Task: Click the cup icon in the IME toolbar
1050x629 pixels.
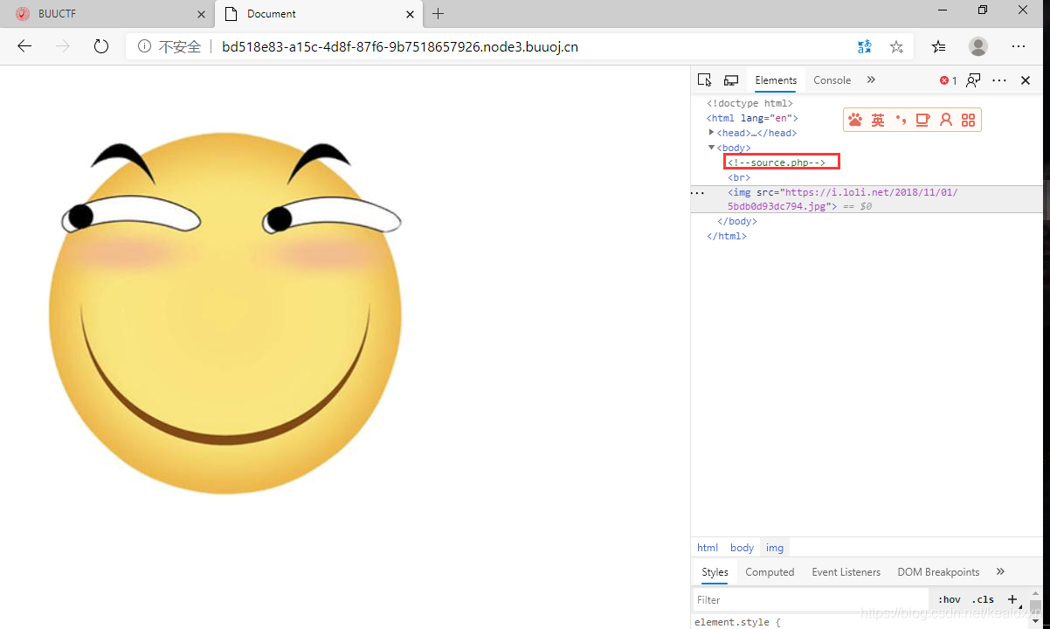Action: click(x=922, y=121)
